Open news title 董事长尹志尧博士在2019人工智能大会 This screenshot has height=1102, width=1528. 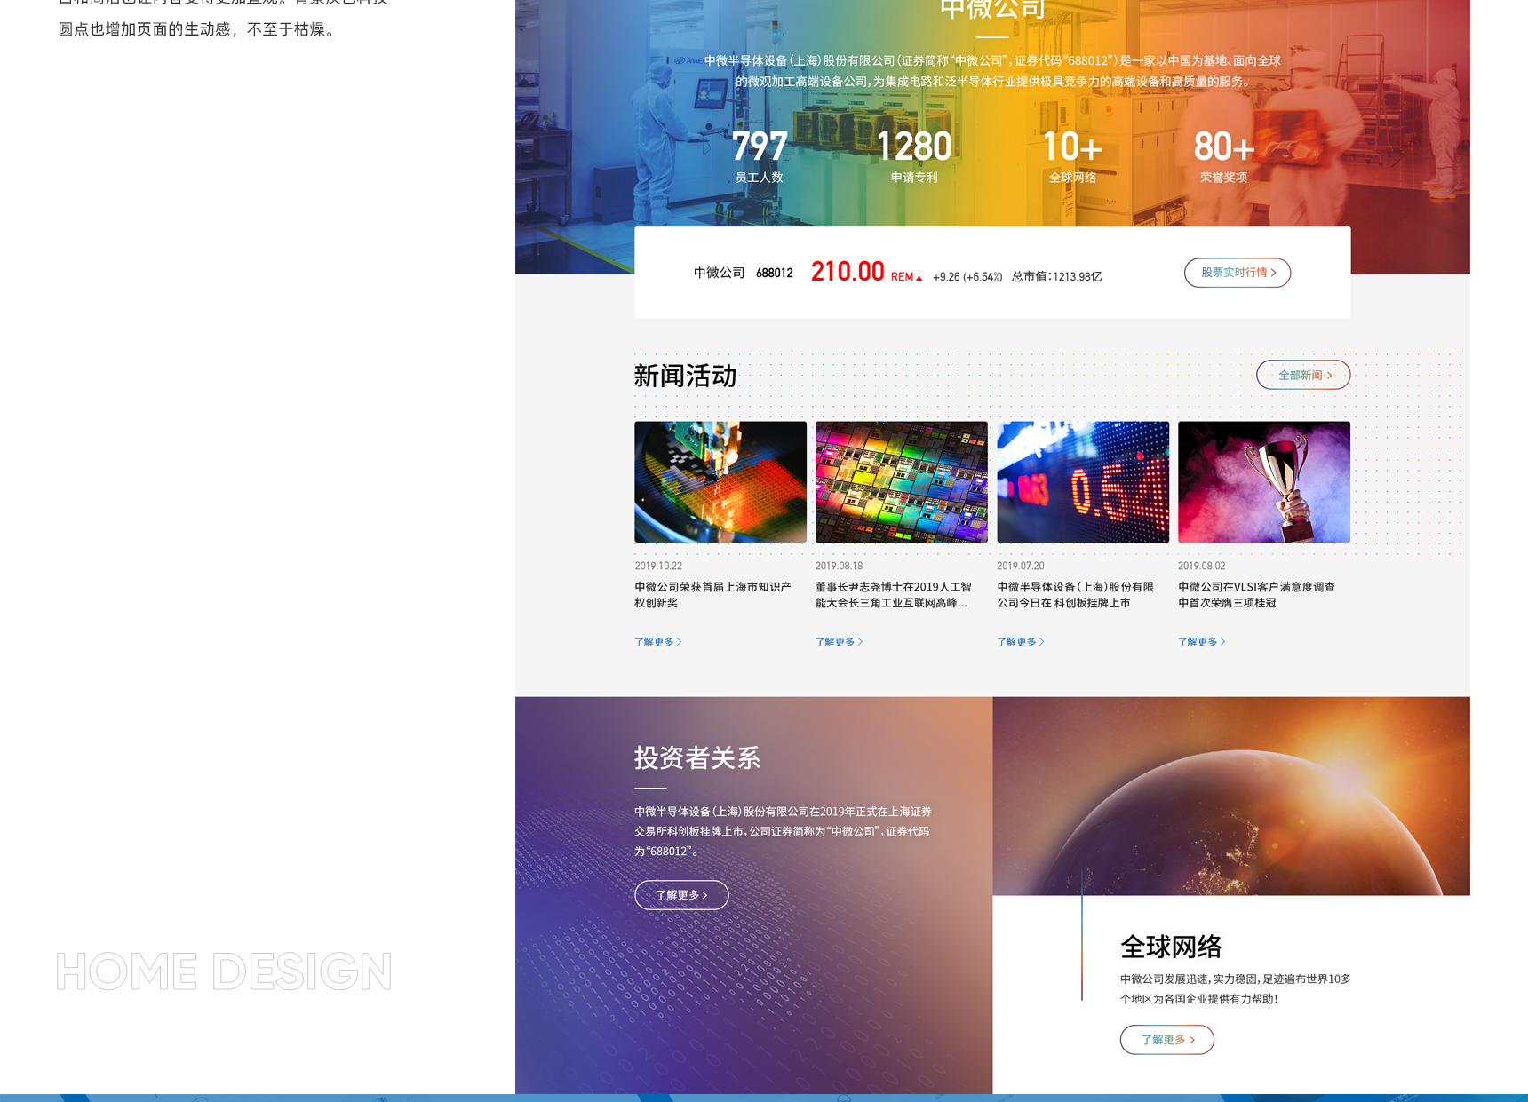click(894, 595)
